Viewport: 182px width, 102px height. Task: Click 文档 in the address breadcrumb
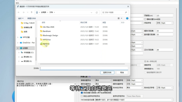pyautogui.click(x=51, y=12)
